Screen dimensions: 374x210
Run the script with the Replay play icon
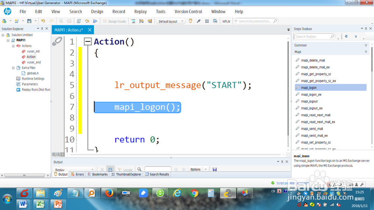pyautogui.click(x=95, y=21)
